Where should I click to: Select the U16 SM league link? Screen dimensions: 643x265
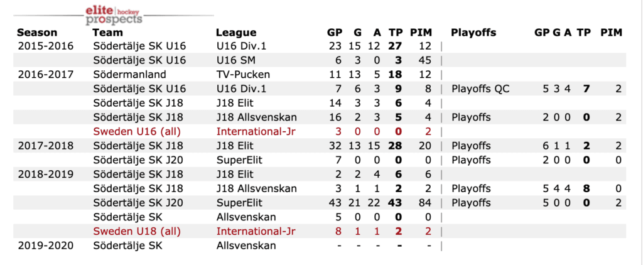point(236,60)
